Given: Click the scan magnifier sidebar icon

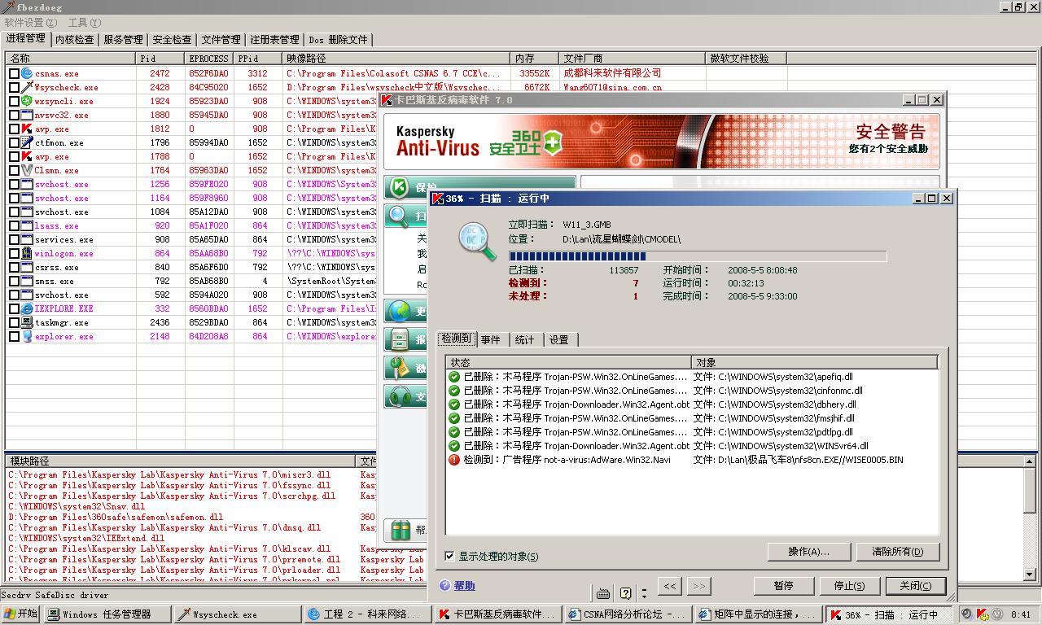Looking at the screenshot, I should pyautogui.click(x=399, y=216).
